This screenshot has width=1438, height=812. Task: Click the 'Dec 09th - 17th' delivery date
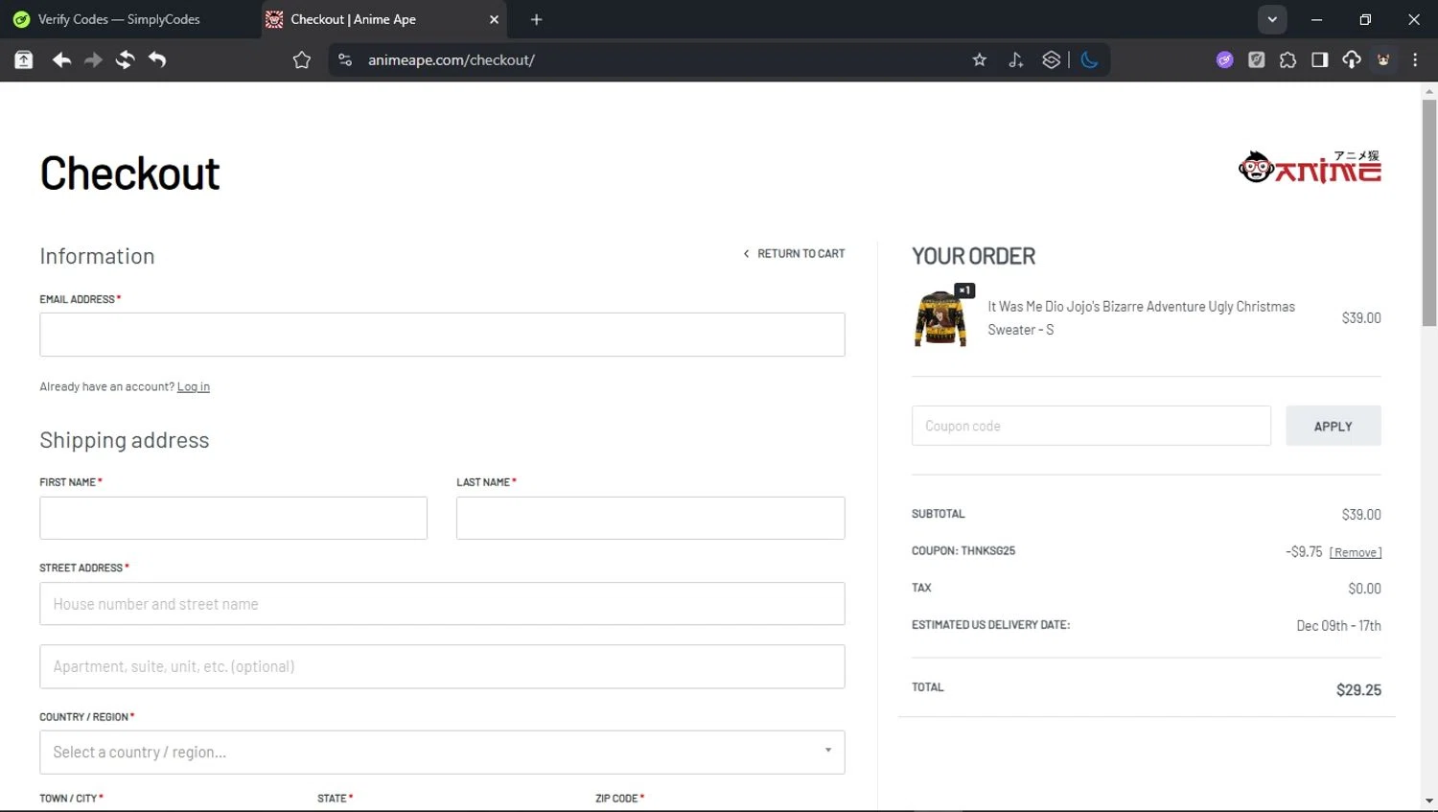pos(1338,626)
